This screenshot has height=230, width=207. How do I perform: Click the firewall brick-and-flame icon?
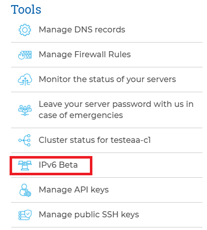coord(25,55)
